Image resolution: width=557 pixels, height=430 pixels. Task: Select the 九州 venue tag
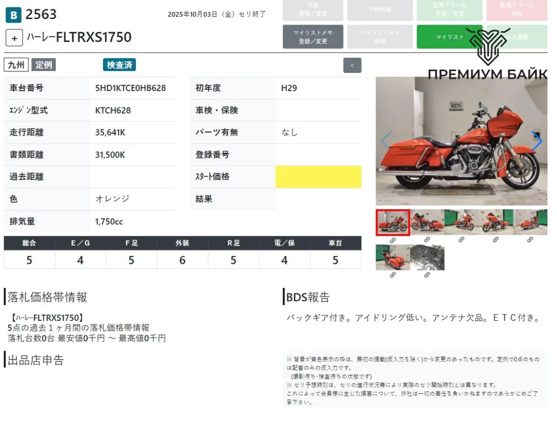(16, 65)
